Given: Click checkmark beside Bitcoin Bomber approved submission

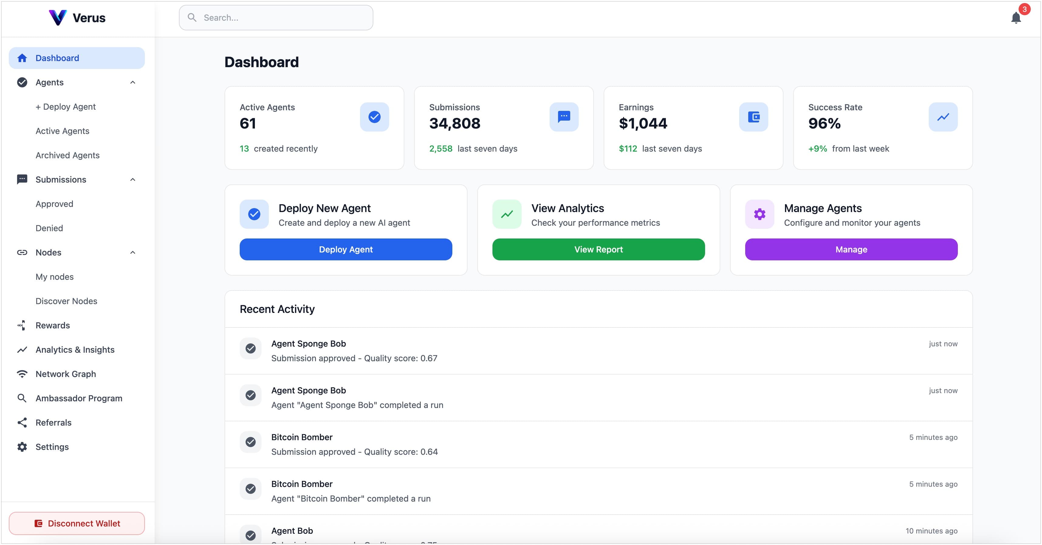Looking at the screenshot, I should [250, 442].
